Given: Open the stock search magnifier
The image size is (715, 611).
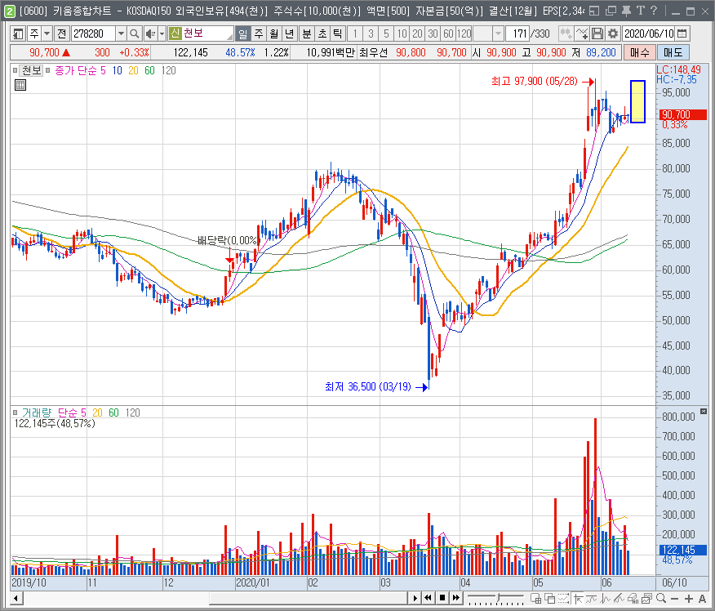Looking at the screenshot, I should (134, 33).
